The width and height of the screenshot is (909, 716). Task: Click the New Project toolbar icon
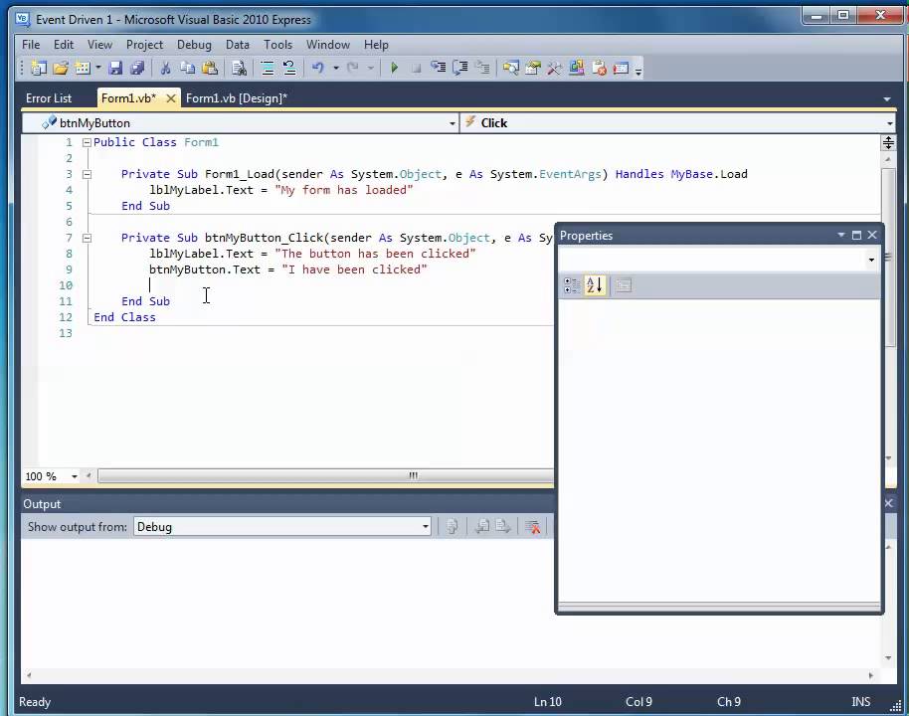[38, 69]
